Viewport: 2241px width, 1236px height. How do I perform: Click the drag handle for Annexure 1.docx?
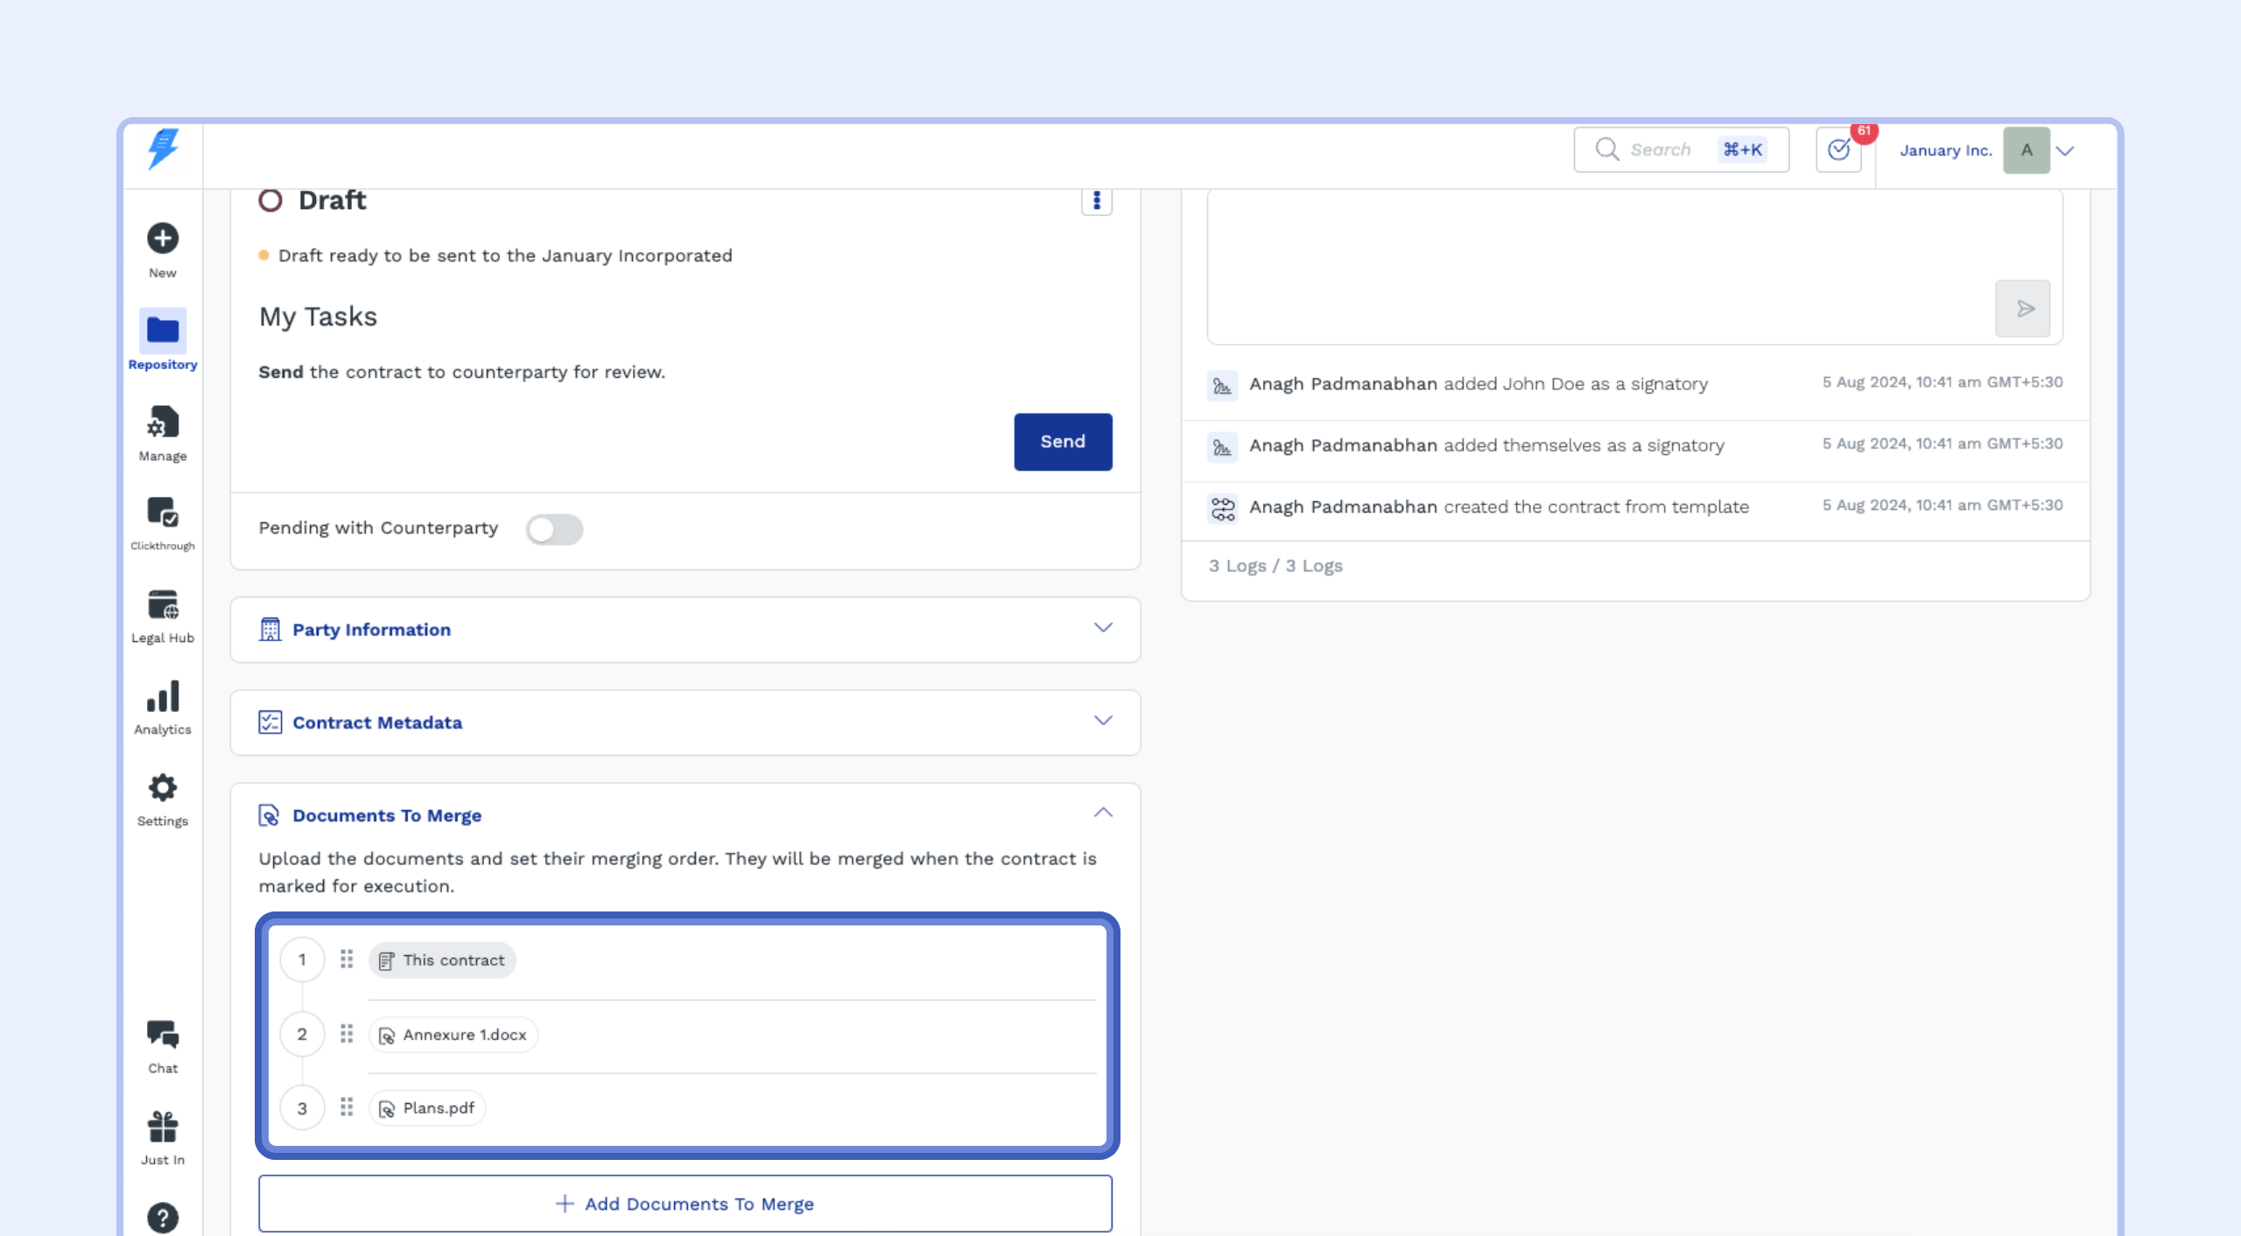point(347,1034)
